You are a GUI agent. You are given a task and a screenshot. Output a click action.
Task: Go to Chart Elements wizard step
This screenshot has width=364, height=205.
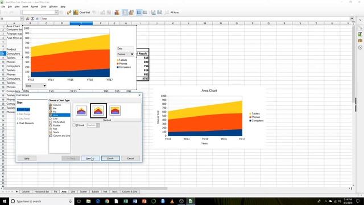point(25,123)
